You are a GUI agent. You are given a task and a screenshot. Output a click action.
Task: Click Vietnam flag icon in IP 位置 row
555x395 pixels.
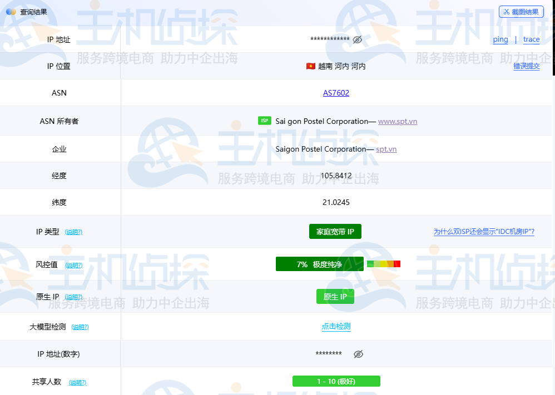pyautogui.click(x=311, y=66)
